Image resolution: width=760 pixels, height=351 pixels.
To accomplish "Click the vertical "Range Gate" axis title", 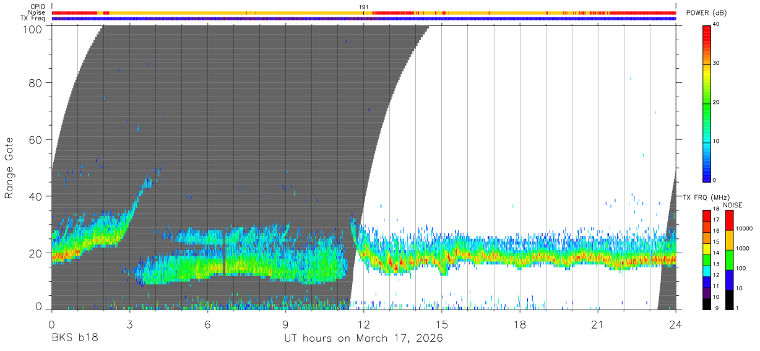I will click(9, 168).
